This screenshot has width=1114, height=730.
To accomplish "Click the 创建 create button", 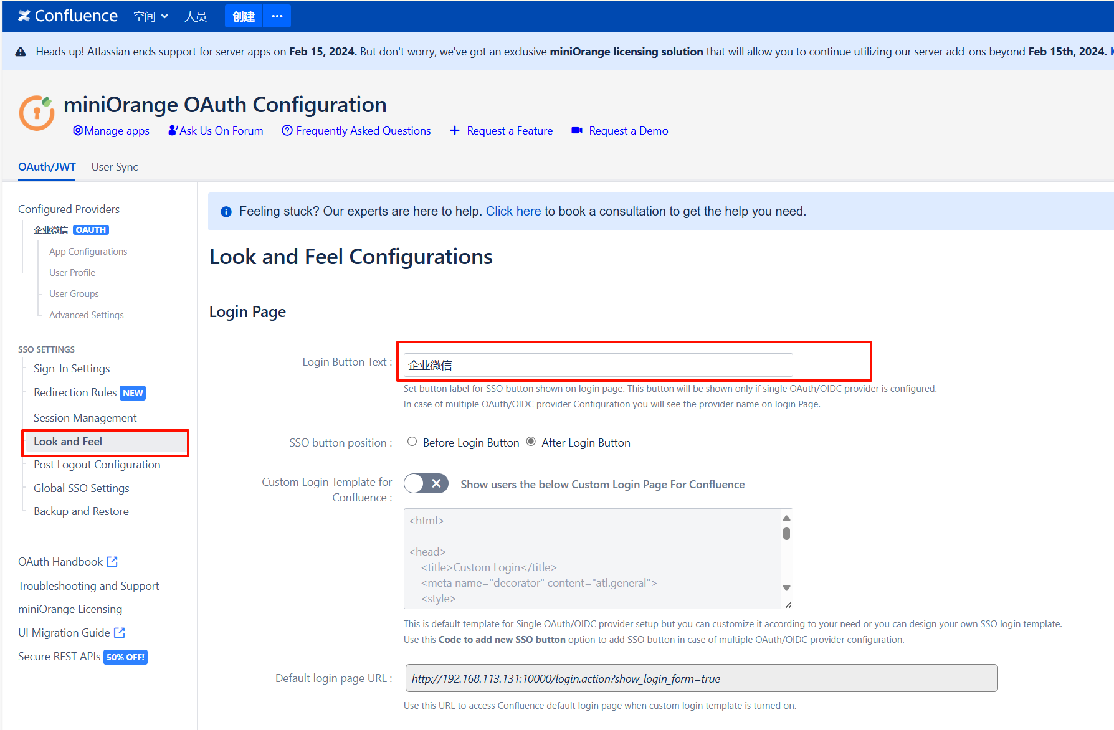I will click(x=244, y=16).
